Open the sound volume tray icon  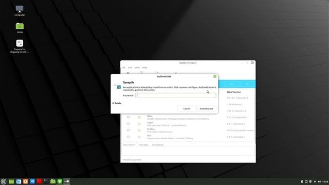point(319,181)
